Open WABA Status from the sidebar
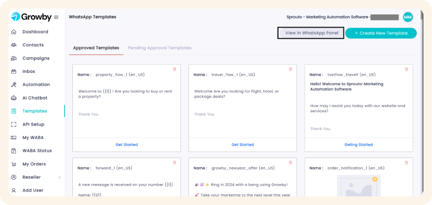Image resolution: width=432 pixels, height=205 pixels. tap(37, 151)
